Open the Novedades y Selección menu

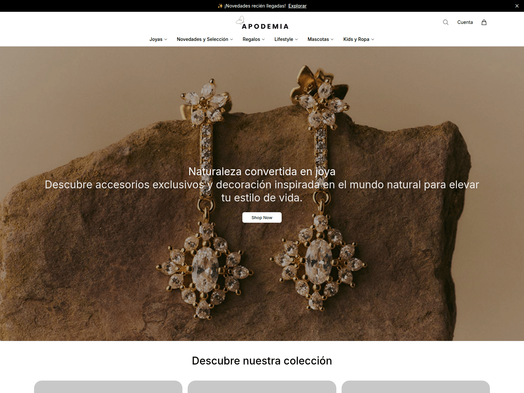click(202, 39)
